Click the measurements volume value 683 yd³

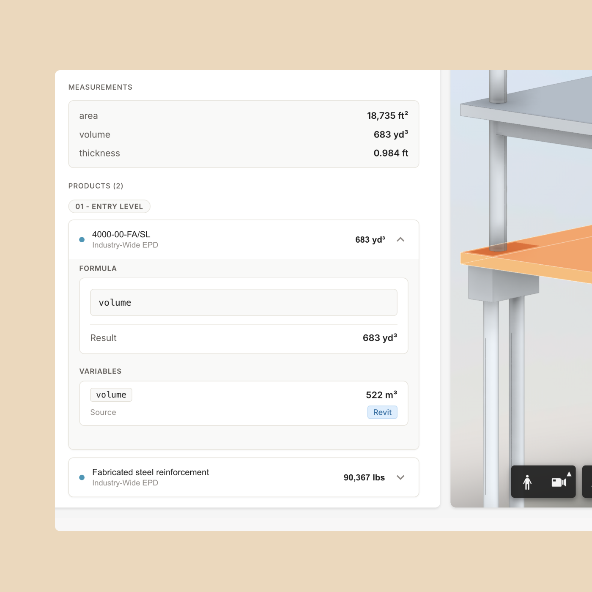tap(391, 134)
